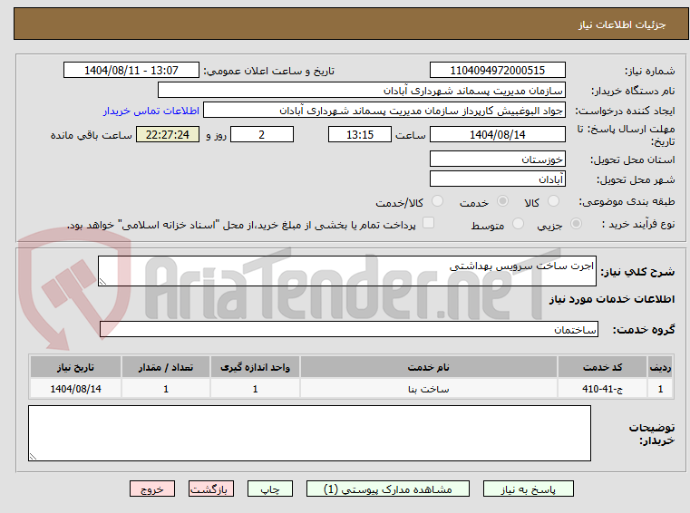Select the کالا/خدمت radio button
The height and width of the screenshot is (513, 690).
pyautogui.click(x=437, y=201)
